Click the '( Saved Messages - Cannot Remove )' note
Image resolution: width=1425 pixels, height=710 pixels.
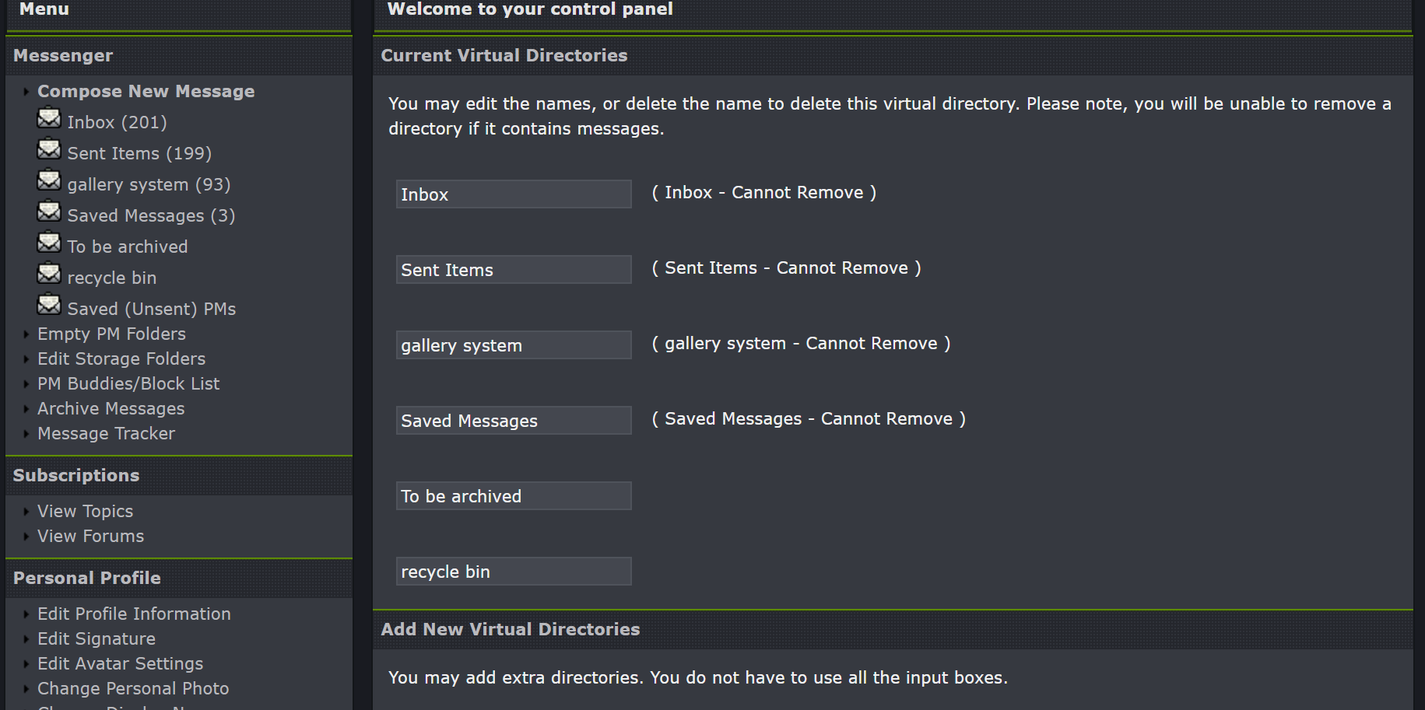809,418
